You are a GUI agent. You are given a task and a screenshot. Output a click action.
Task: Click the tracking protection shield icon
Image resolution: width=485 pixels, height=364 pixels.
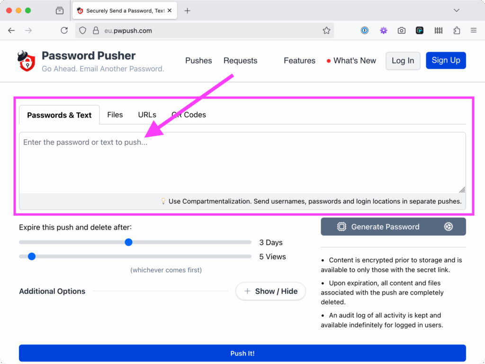click(x=83, y=30)
